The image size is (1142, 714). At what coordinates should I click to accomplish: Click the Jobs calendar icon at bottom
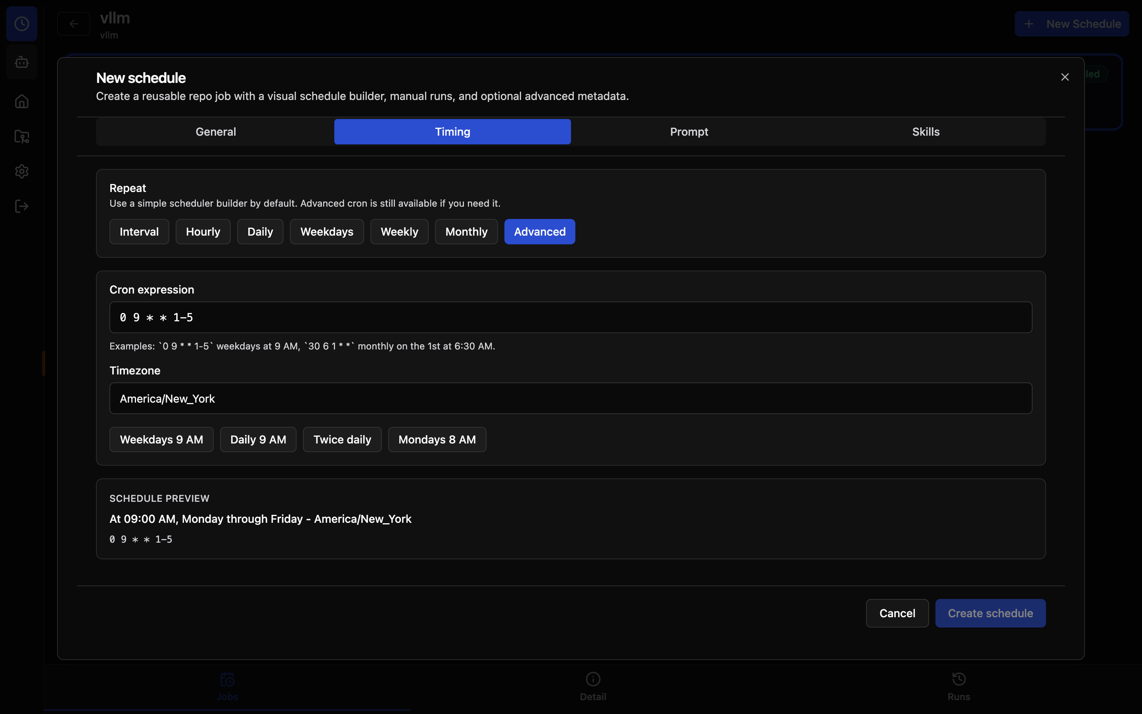point(227,679)
